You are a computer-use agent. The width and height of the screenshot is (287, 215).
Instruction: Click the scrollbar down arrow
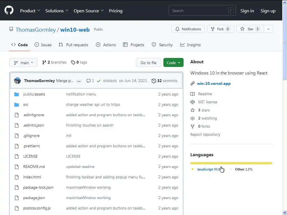point(285,213)
